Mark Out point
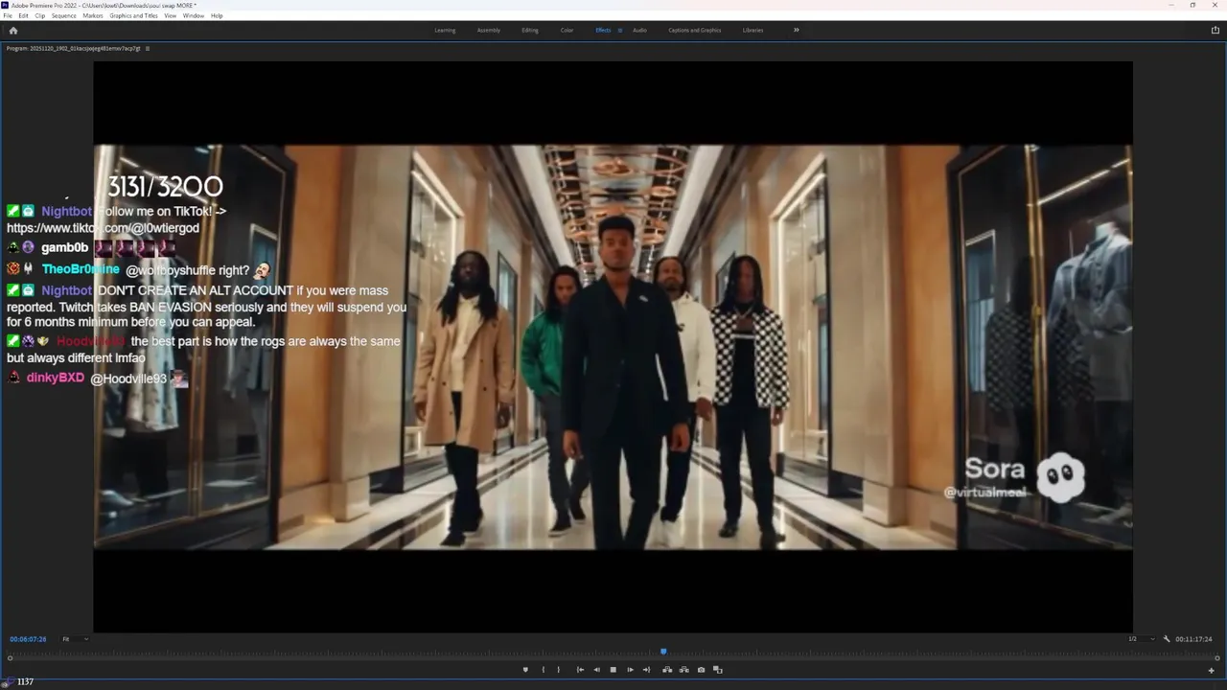 coord(559,670)
